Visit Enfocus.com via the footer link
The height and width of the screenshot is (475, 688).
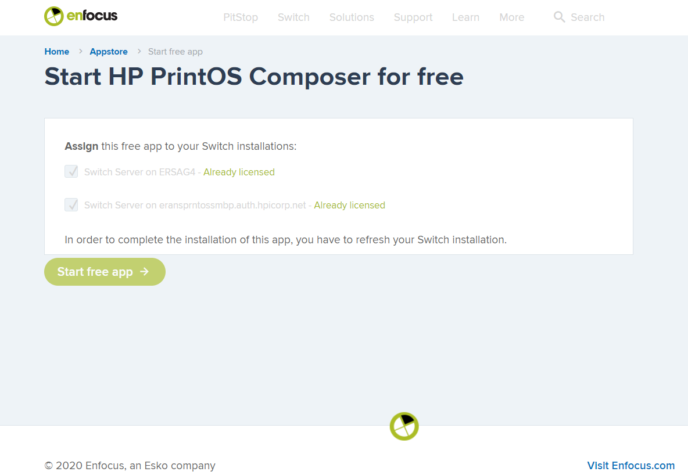pos(631,465)
